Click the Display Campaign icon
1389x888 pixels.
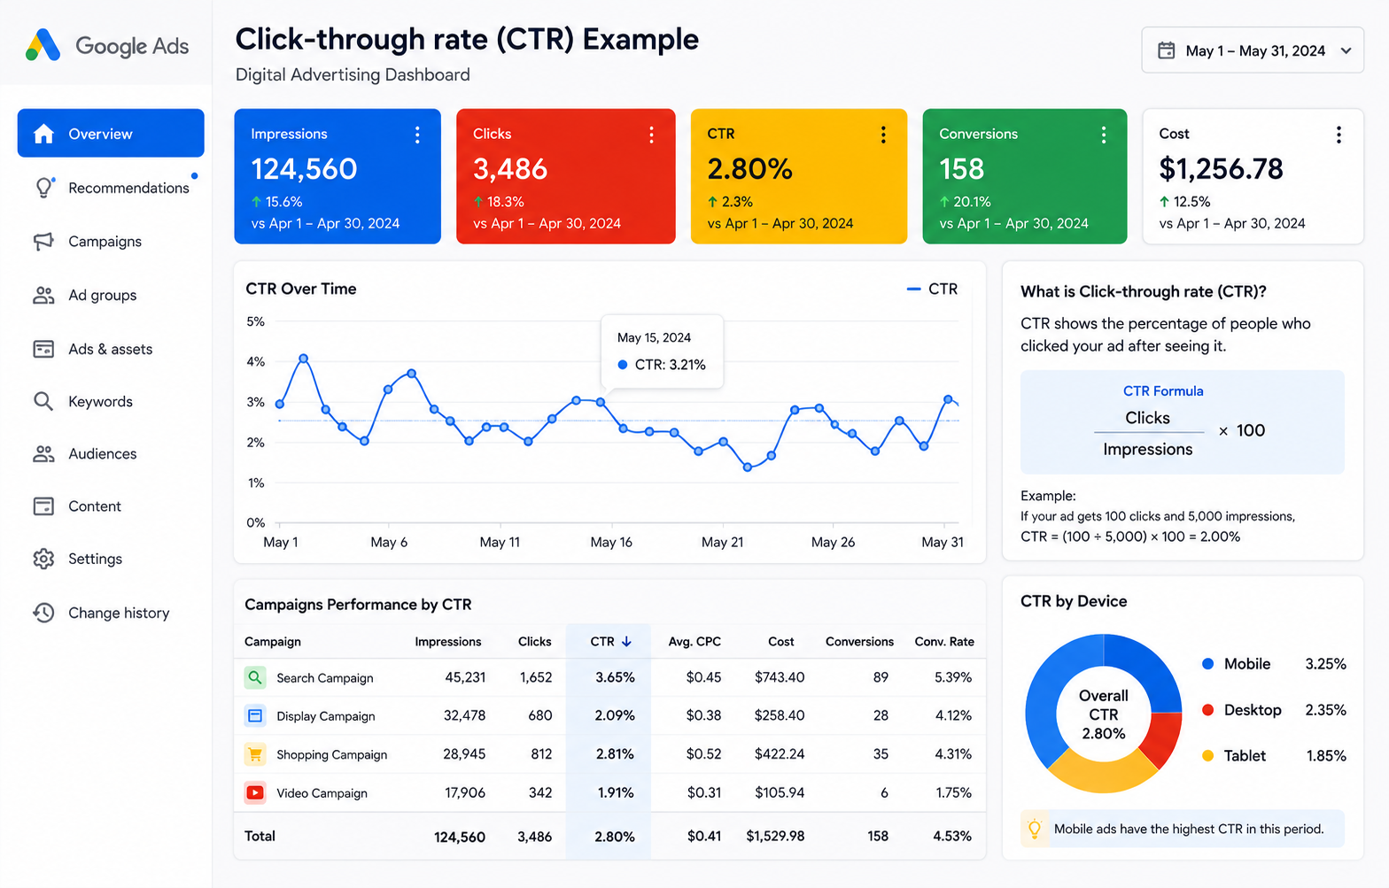coord(255,715)
